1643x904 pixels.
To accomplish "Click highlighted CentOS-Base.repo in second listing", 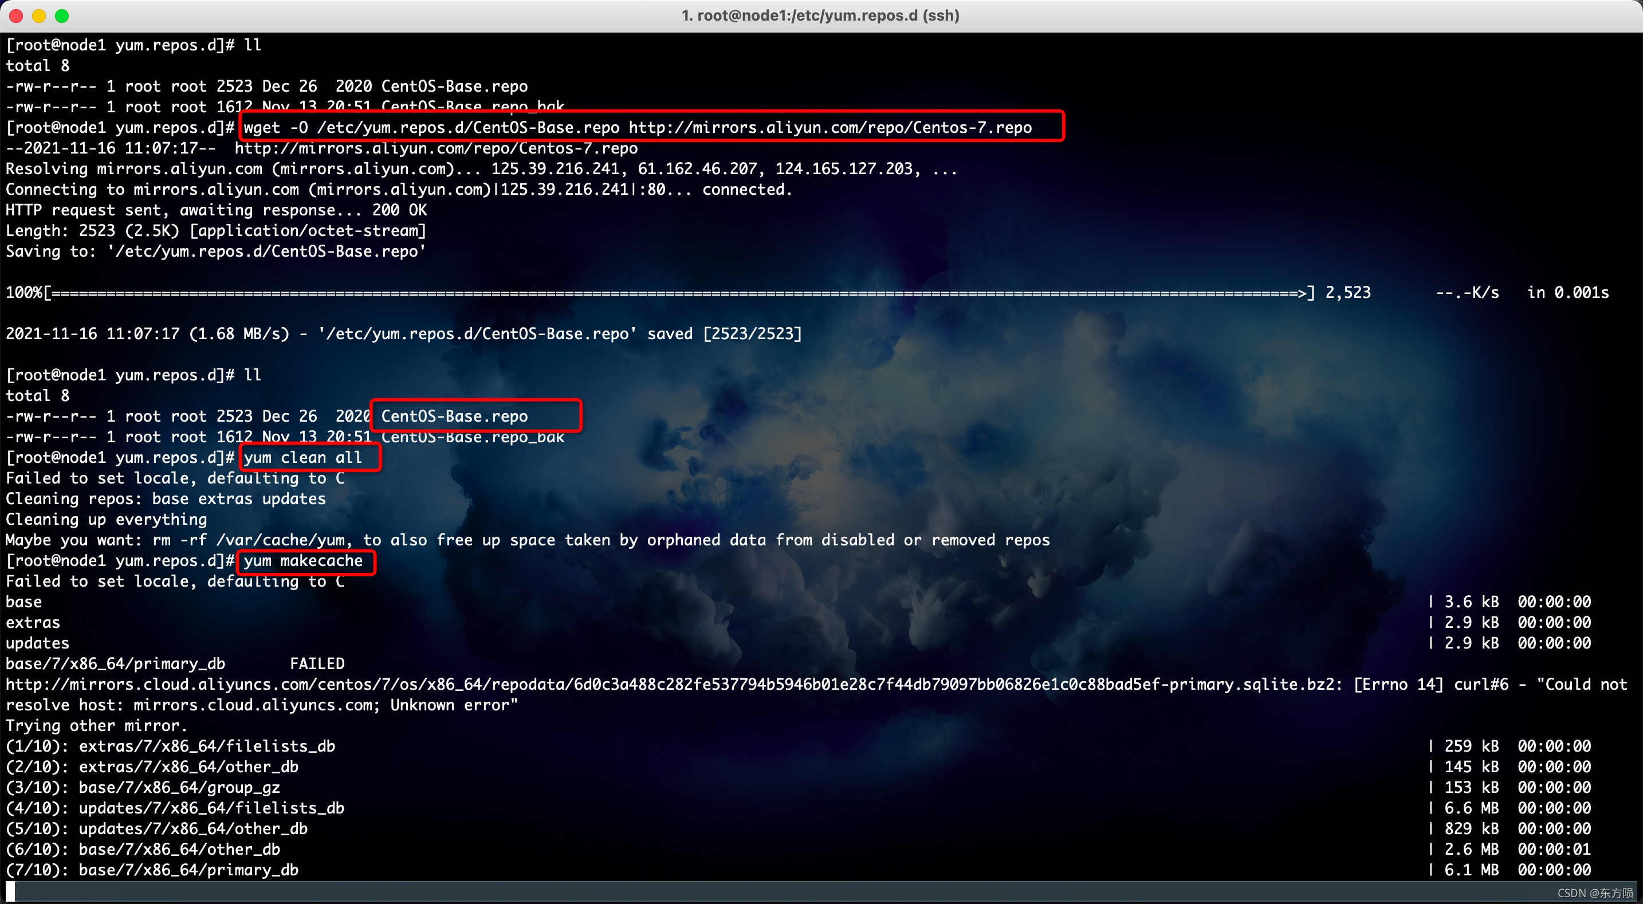I will tap(454, 416).
